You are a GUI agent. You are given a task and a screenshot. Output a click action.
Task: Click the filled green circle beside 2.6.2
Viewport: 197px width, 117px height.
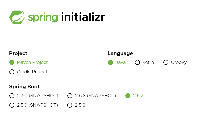[128, 96]
